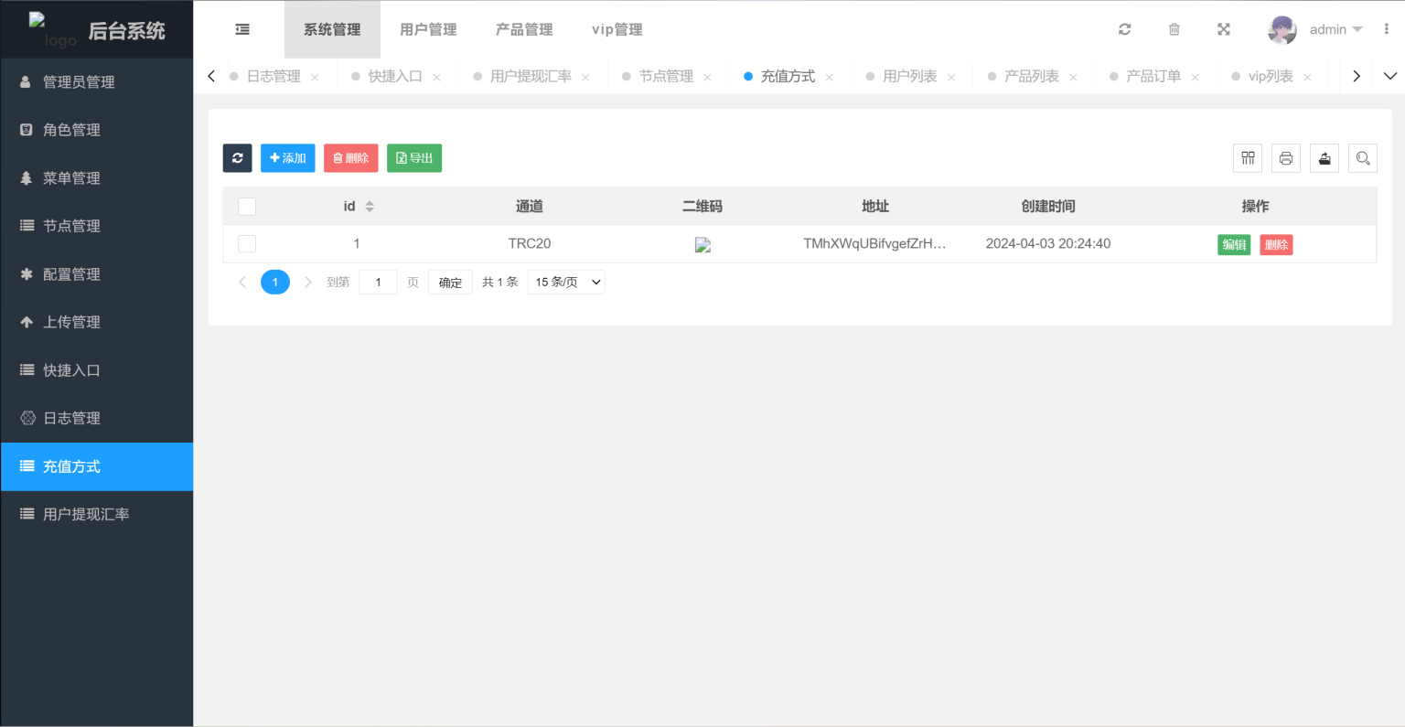The width and height of the screenshot is (1405, 727).
Task: Expand the tab list dropdown chevron
Action: 1389,76
